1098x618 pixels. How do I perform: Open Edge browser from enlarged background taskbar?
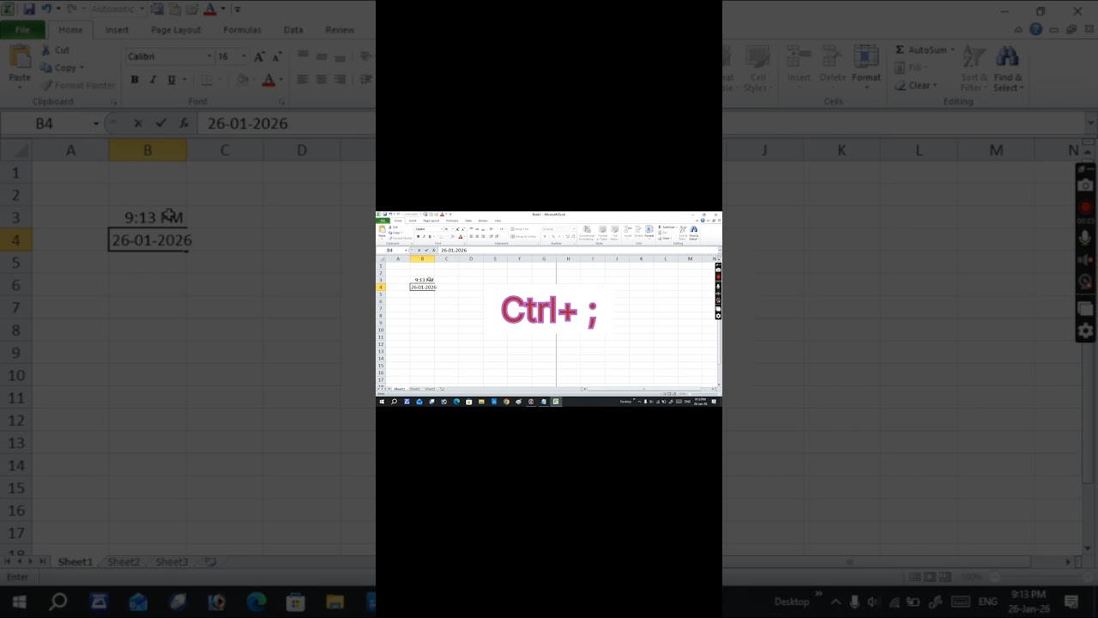(256, 602)
